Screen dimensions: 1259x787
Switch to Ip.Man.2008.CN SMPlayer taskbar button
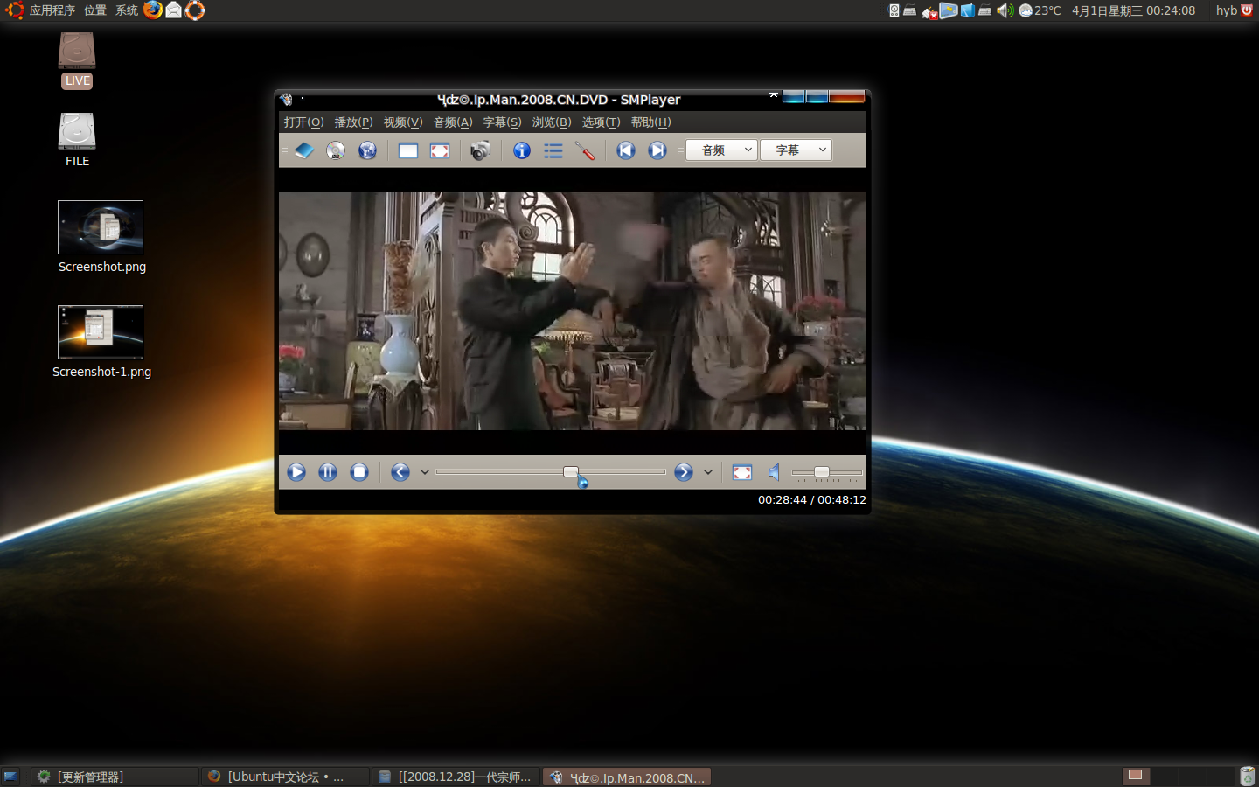point(627,777)
